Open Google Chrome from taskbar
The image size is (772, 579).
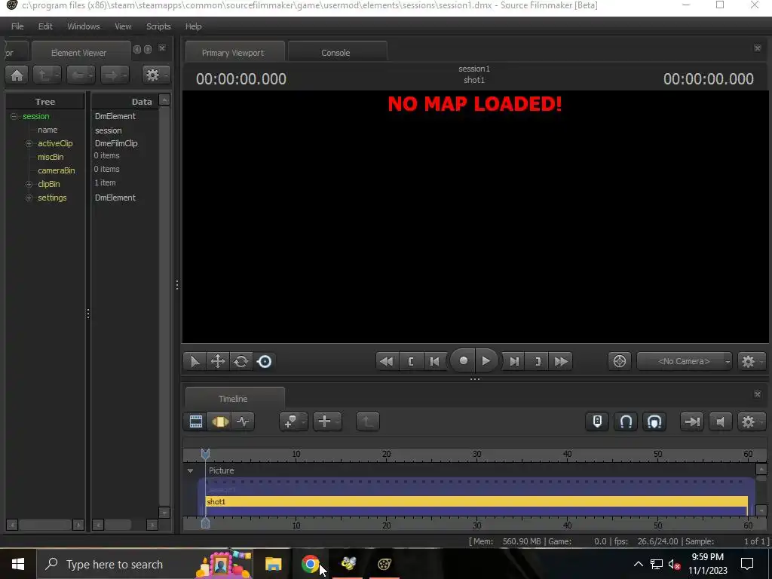coord(310,564)
